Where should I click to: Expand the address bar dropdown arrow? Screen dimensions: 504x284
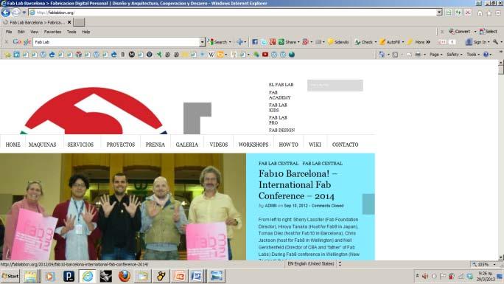coord(439,13)
